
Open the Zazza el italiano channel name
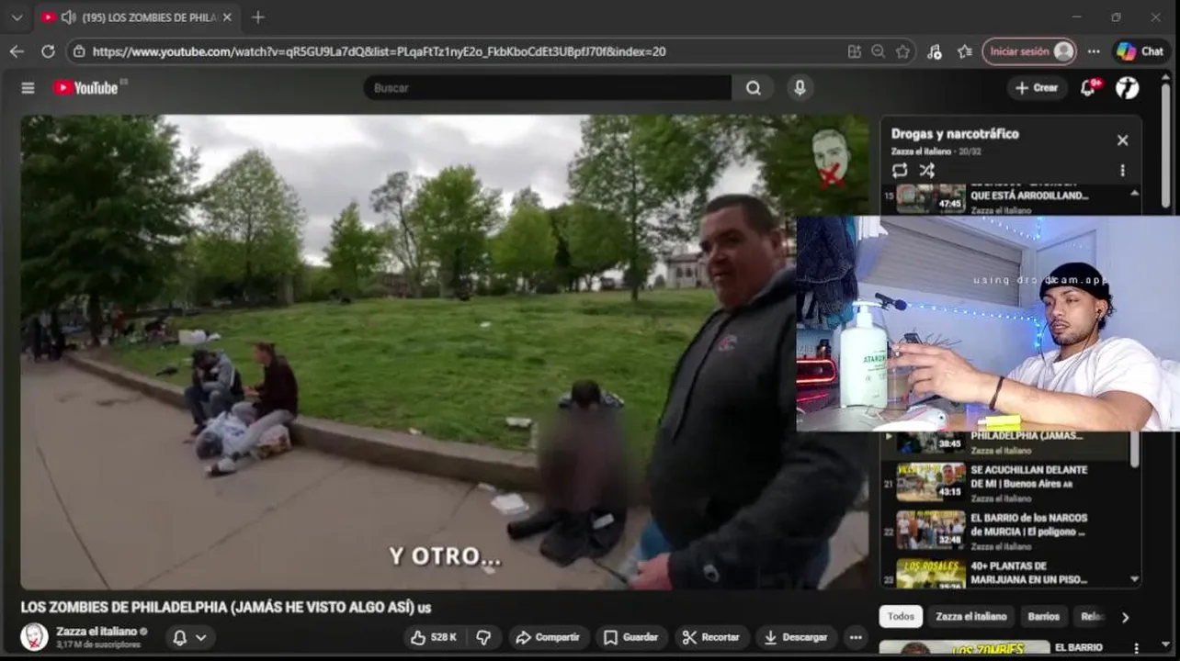click(x=96, y=632)
